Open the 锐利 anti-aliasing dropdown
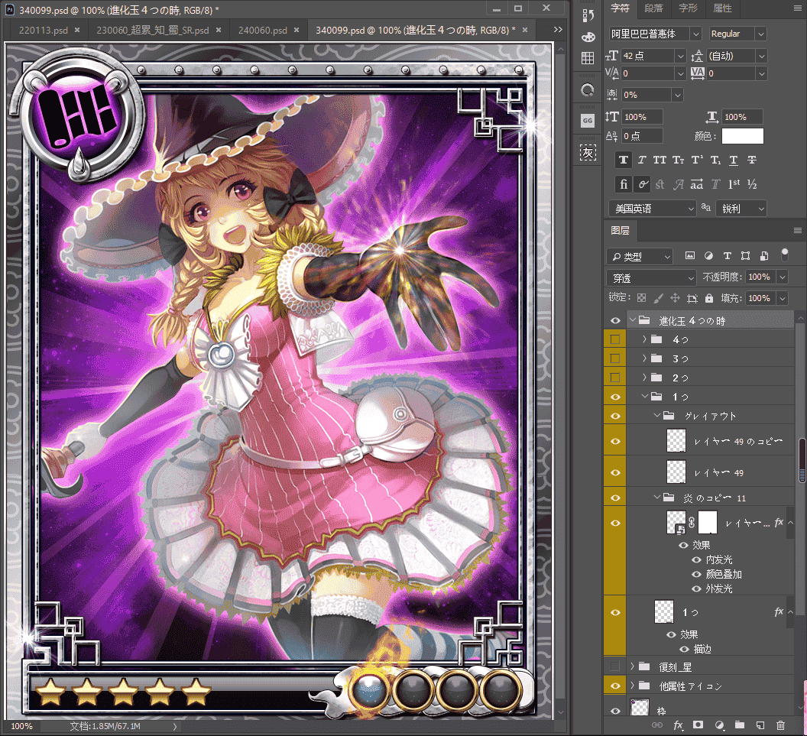This screenshot has width=807, height=736. (x=741, y=209)
